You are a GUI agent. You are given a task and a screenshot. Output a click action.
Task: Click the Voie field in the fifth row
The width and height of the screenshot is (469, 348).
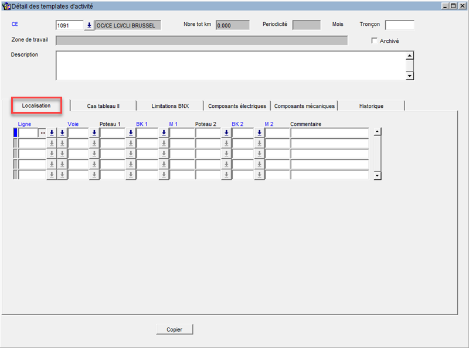78,175
